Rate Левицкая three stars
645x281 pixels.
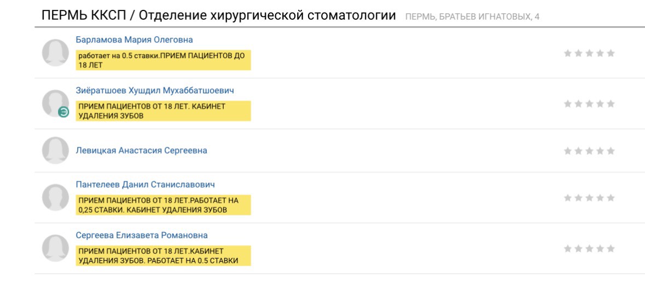point(589,151)
